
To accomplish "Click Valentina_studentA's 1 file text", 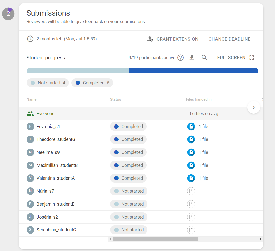I will tap(203, 178).
